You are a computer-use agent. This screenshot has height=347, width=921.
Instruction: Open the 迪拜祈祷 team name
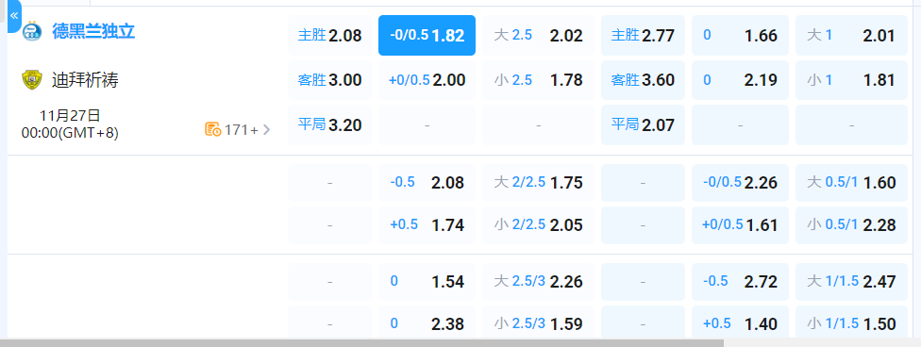point(86,80)
